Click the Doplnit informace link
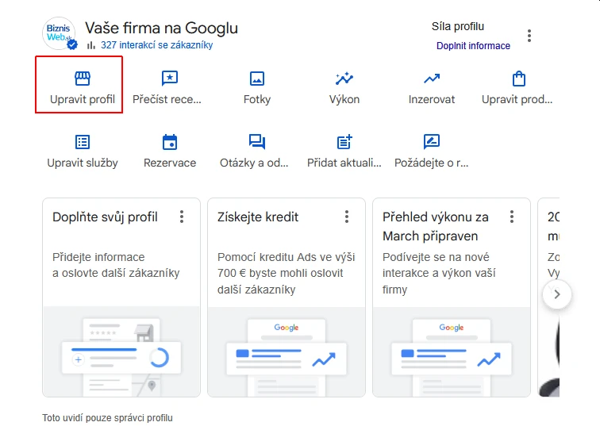This screenshot has height=426, width=600. [473, 46]
